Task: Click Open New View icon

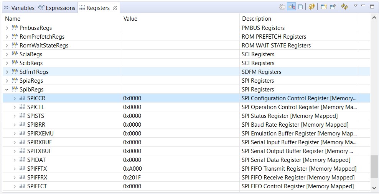Action: pyautogui.click(x=324, y=7)
